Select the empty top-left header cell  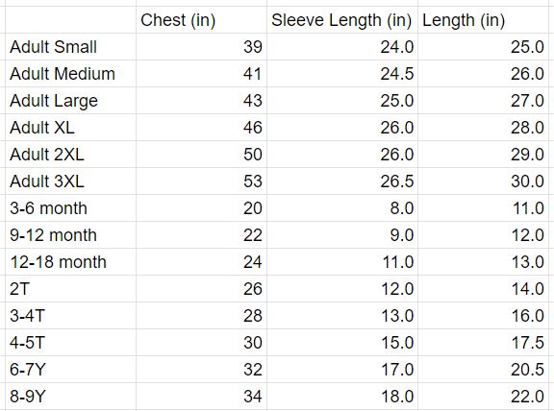70,20
